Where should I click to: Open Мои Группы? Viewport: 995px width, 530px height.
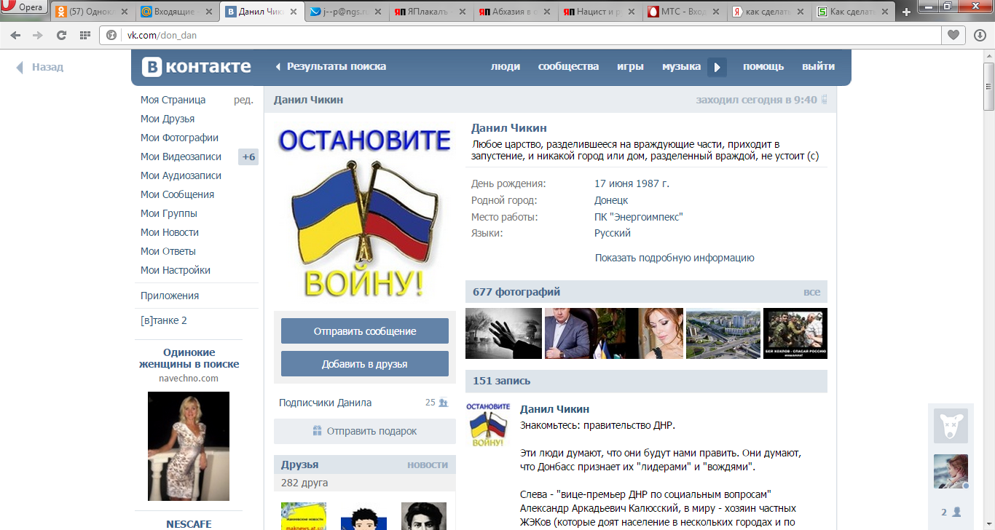tap(169, 213)
